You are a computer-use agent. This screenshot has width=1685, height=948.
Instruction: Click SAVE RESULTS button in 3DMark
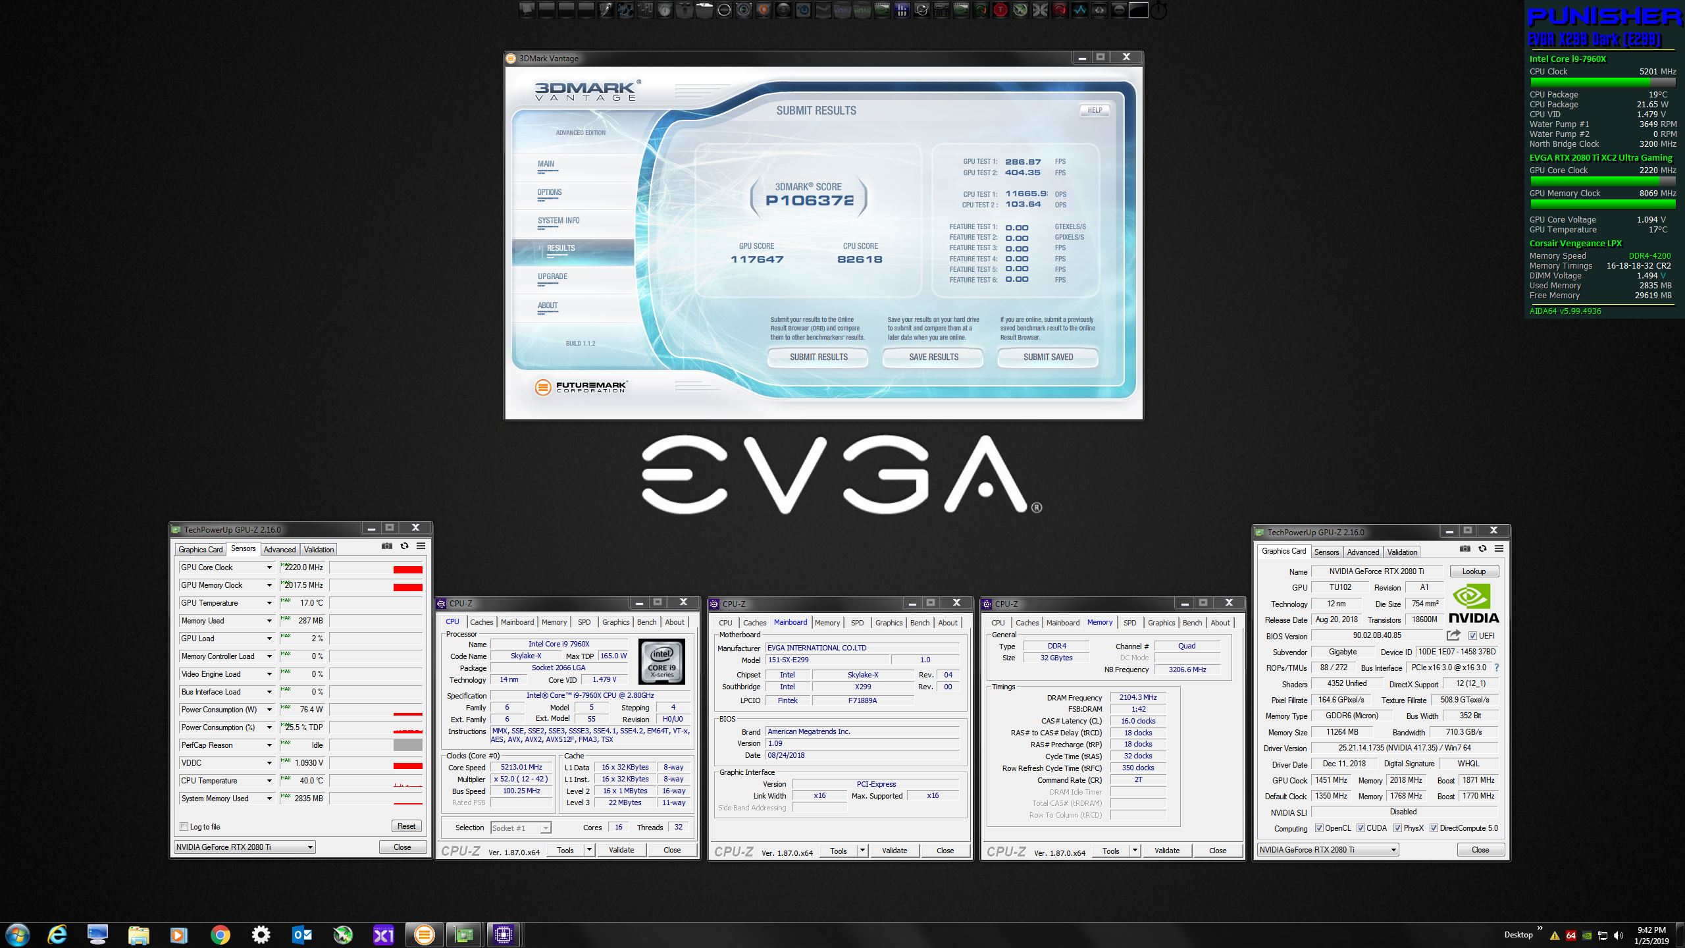(x=933, y=357)
